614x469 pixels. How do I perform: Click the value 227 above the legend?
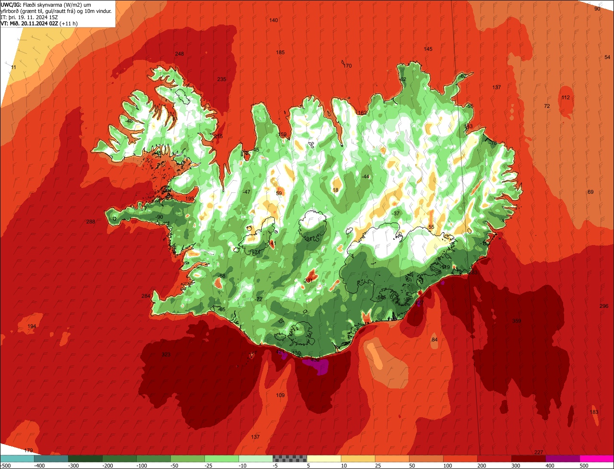pyautogui.click(x=539, y=452)
